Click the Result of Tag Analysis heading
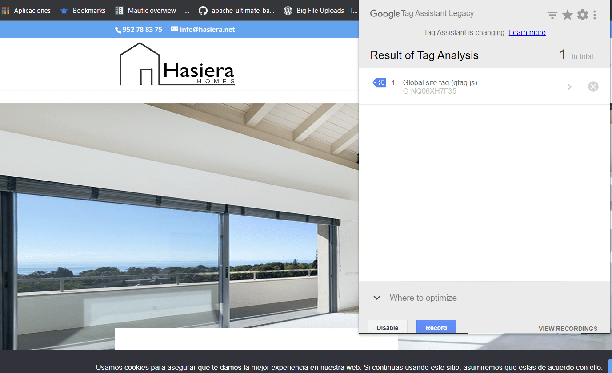 424,55
